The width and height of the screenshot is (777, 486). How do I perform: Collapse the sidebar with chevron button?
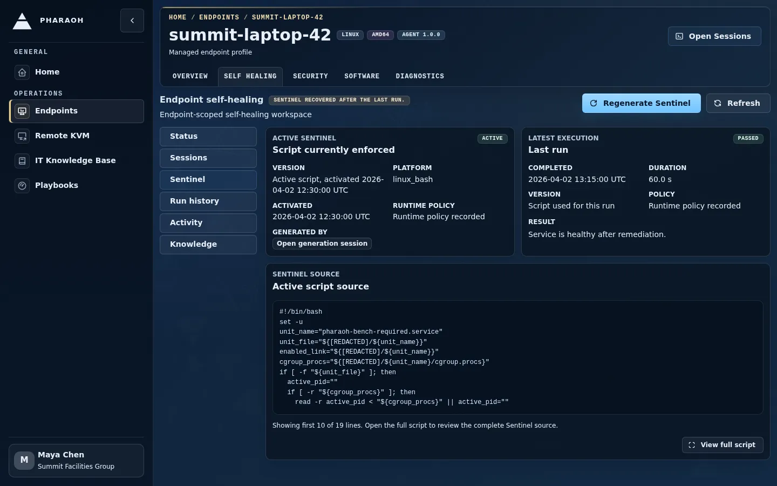pyautogui.click(x=132, y=21)
